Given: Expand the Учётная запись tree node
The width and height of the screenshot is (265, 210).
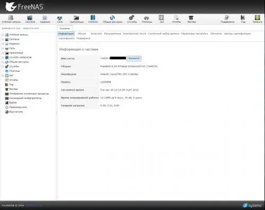Looking at the screenshot, I should click(x=3, y=35).
